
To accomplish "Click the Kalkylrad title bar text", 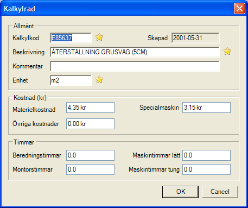I will coord(20,9).
